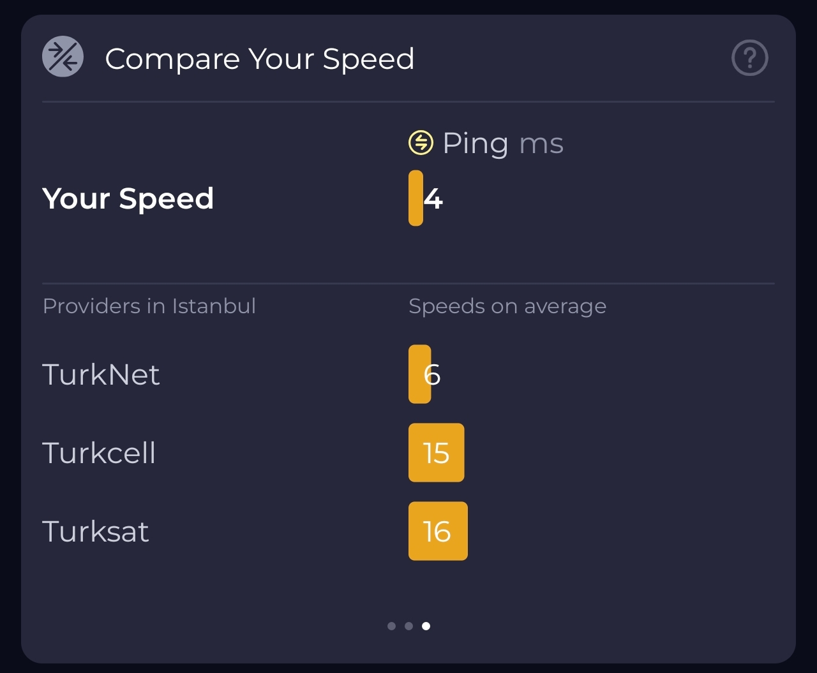
Task: Click the yellow Ping circle icon
Action: (421, 143)
